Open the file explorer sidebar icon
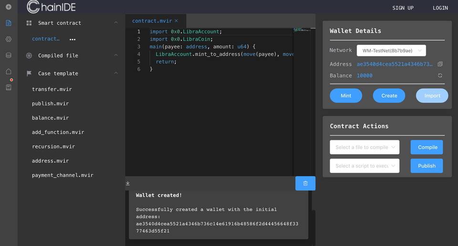The image size is (458, 246). (x=9, y=23)
